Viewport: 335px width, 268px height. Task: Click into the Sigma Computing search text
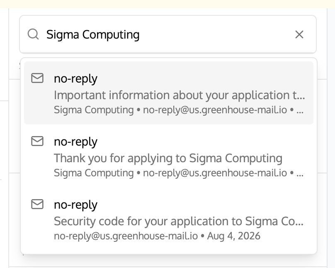(93, 34)
